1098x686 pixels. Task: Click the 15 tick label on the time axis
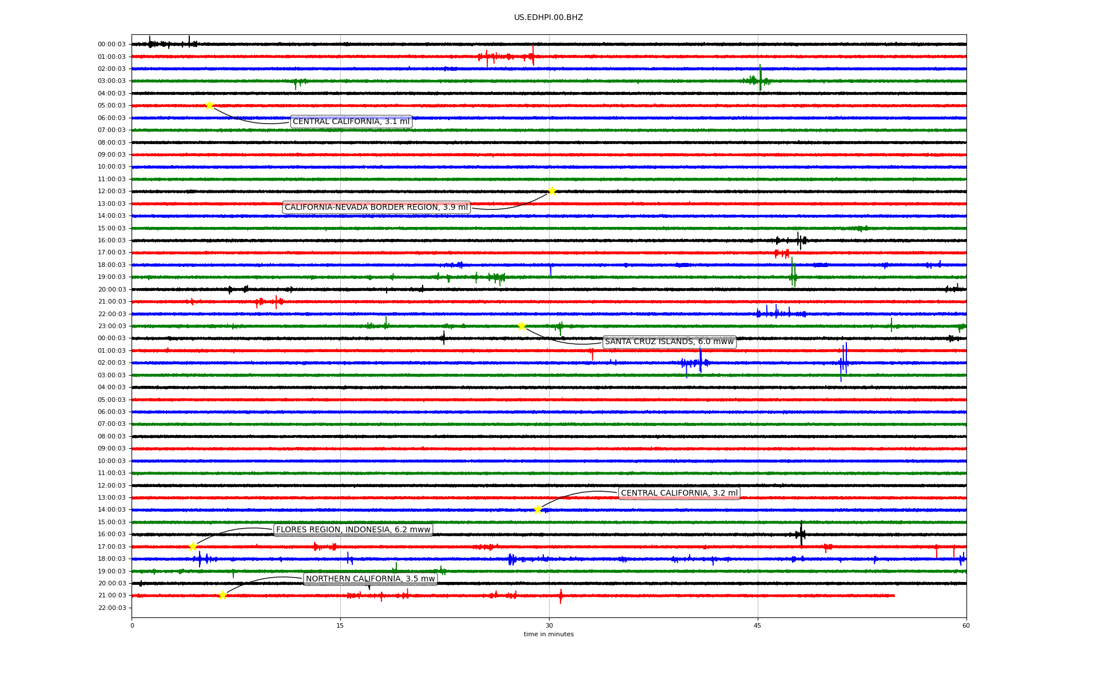pyautogui.click(x=340, y=625)
